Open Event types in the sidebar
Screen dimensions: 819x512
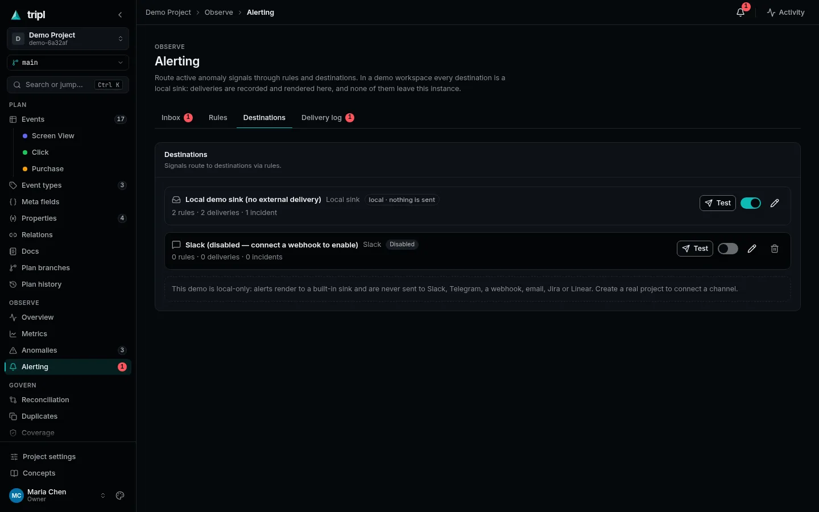[68, 185]
